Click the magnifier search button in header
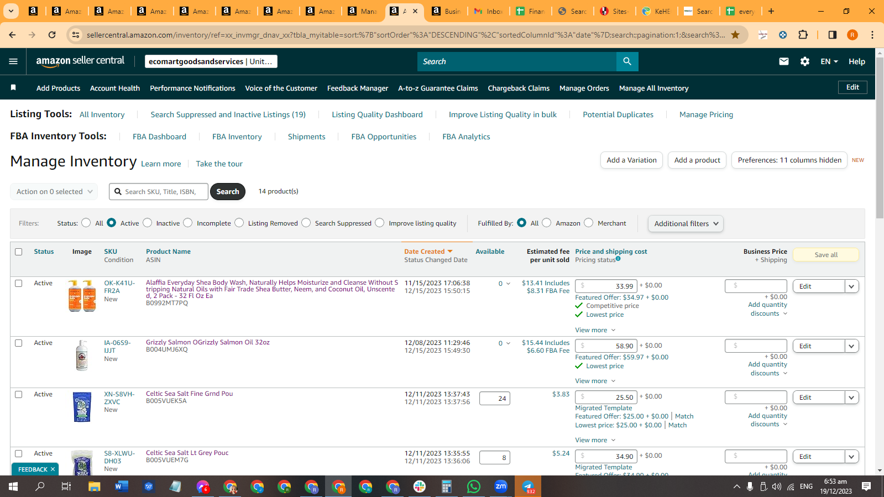This screenshot has width=884, height=497. click(627, 61)
